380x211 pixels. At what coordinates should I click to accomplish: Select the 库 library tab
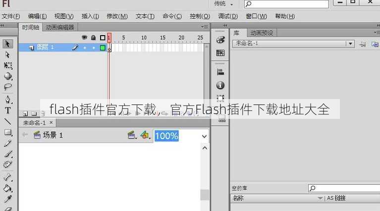coord(236,33)
